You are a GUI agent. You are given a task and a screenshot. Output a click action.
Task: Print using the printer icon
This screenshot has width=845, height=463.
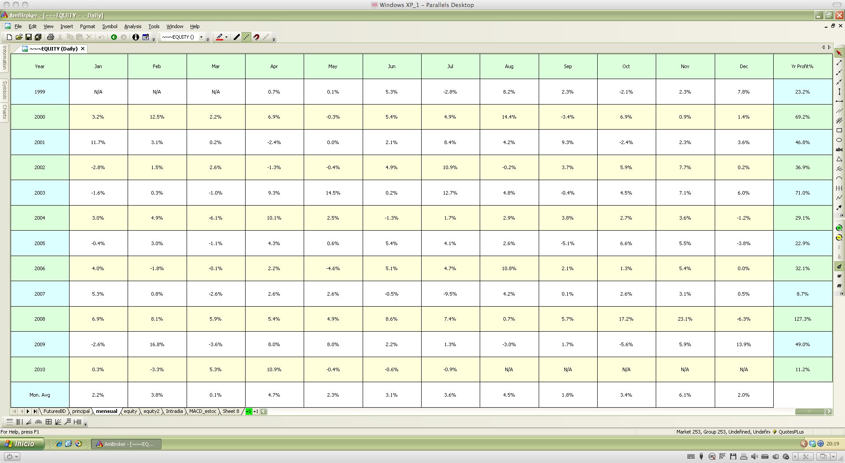[51, 37]
